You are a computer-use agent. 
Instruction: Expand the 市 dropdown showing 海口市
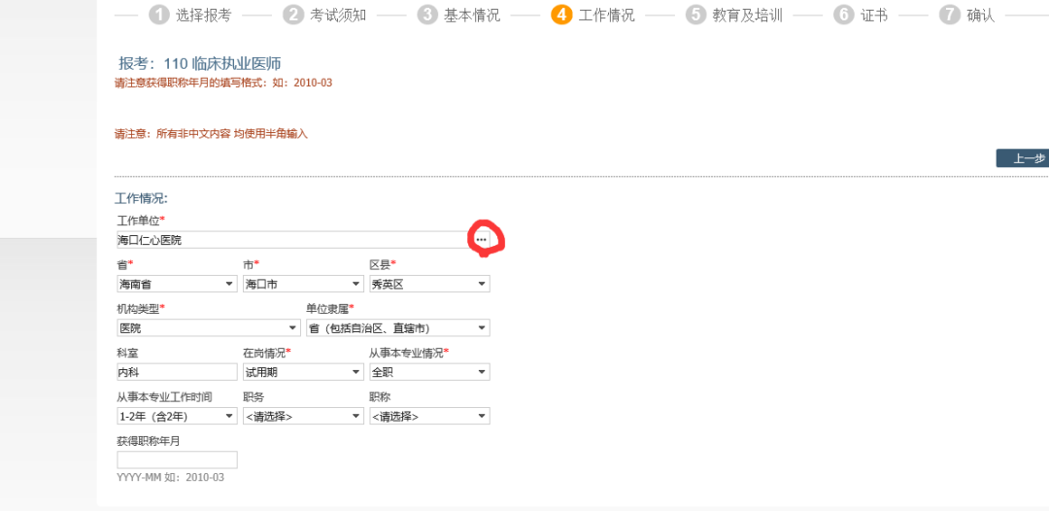[x=302, y=284]
